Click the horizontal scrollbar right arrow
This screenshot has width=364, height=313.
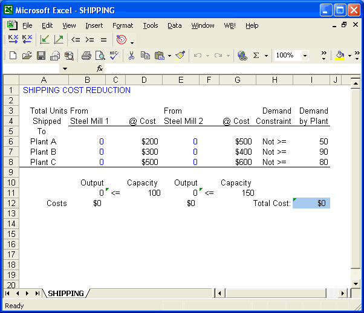(343, 294)
